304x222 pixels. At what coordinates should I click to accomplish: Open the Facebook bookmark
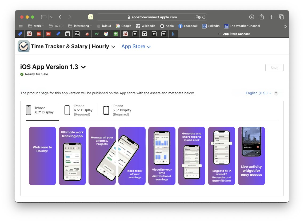(x=188, y=26)
